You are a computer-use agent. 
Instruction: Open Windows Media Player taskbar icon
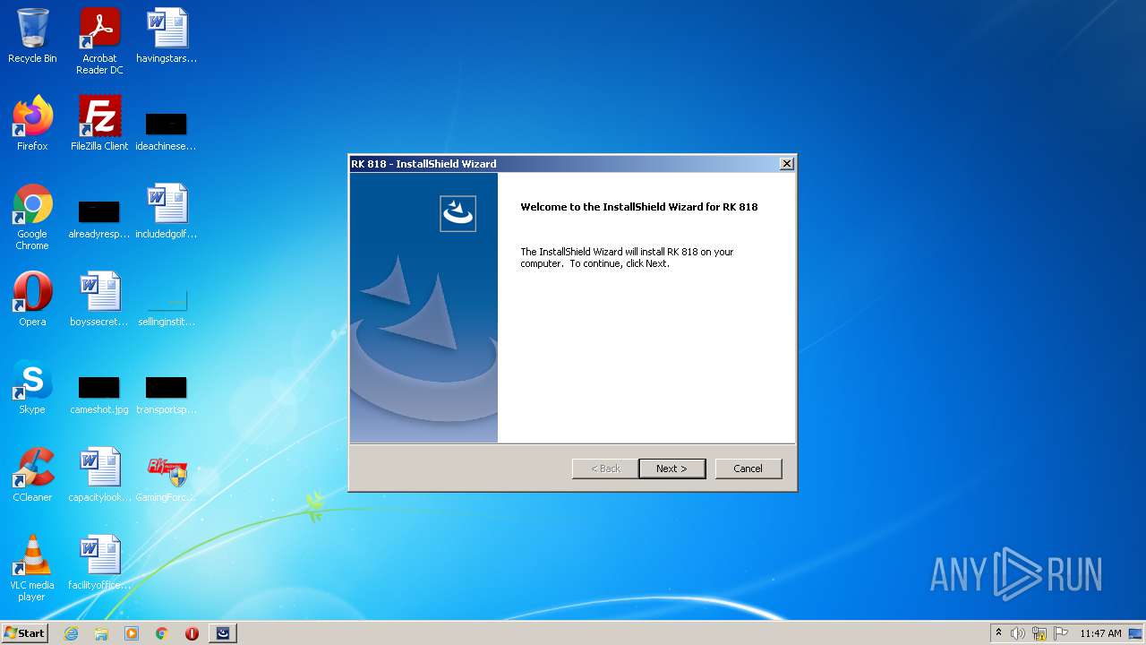point(132,633)
